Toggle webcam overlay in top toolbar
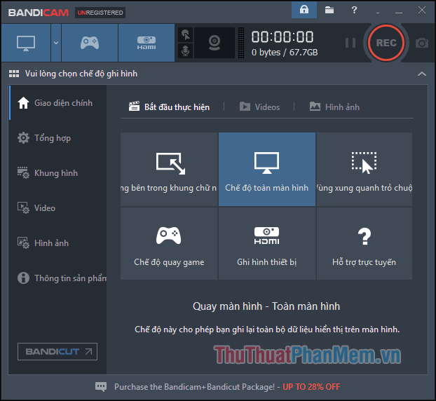Image resolution: width=436 pixels, height=401 pixels. (x=214, y=43)
